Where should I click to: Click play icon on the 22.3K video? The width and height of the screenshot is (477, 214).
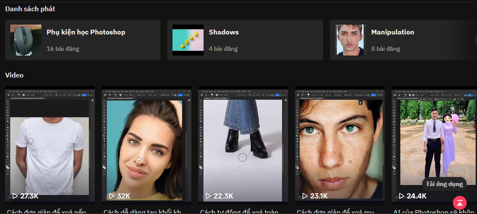[208, 196]
